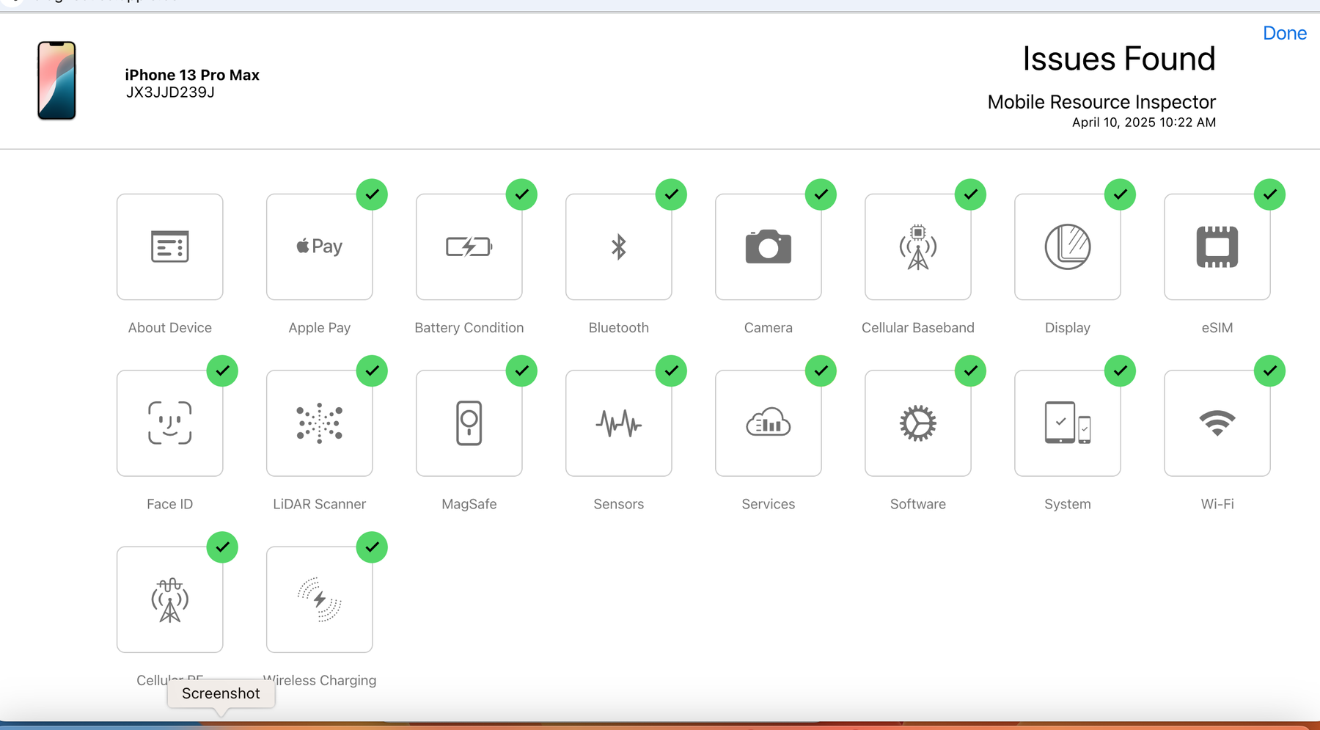Open the LiDAR Scanner tile

point(319,423)
